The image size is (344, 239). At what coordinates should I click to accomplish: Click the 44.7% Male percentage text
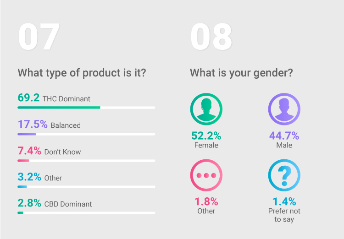click(284, 136)
